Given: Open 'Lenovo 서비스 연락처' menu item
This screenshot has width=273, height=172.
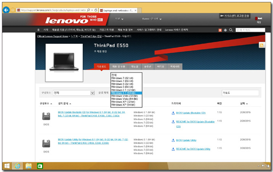Looking at the screenshot, I should pos(176,30).
